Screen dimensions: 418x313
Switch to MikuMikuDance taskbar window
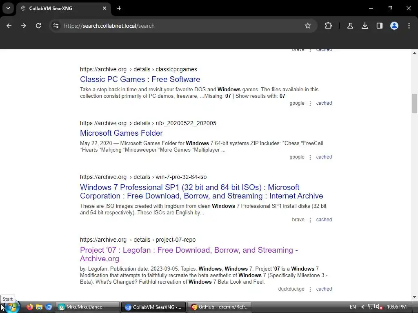click(87, 307)
